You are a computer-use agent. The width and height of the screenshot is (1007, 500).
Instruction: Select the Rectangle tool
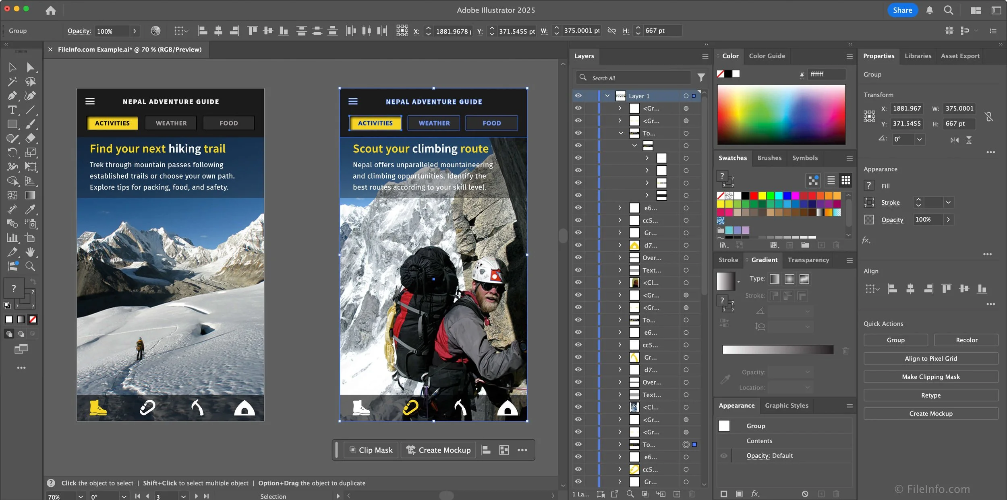12,124
